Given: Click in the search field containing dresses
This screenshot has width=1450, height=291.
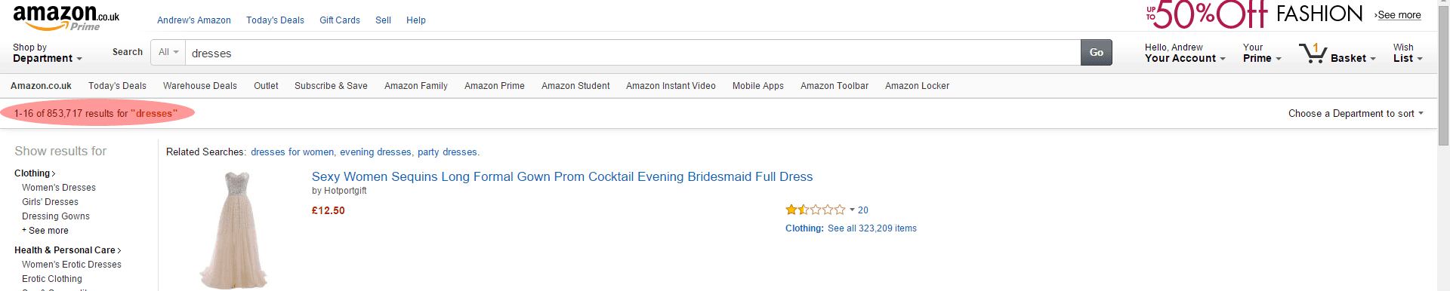Looking at the screenshot, I should (633, 53).
